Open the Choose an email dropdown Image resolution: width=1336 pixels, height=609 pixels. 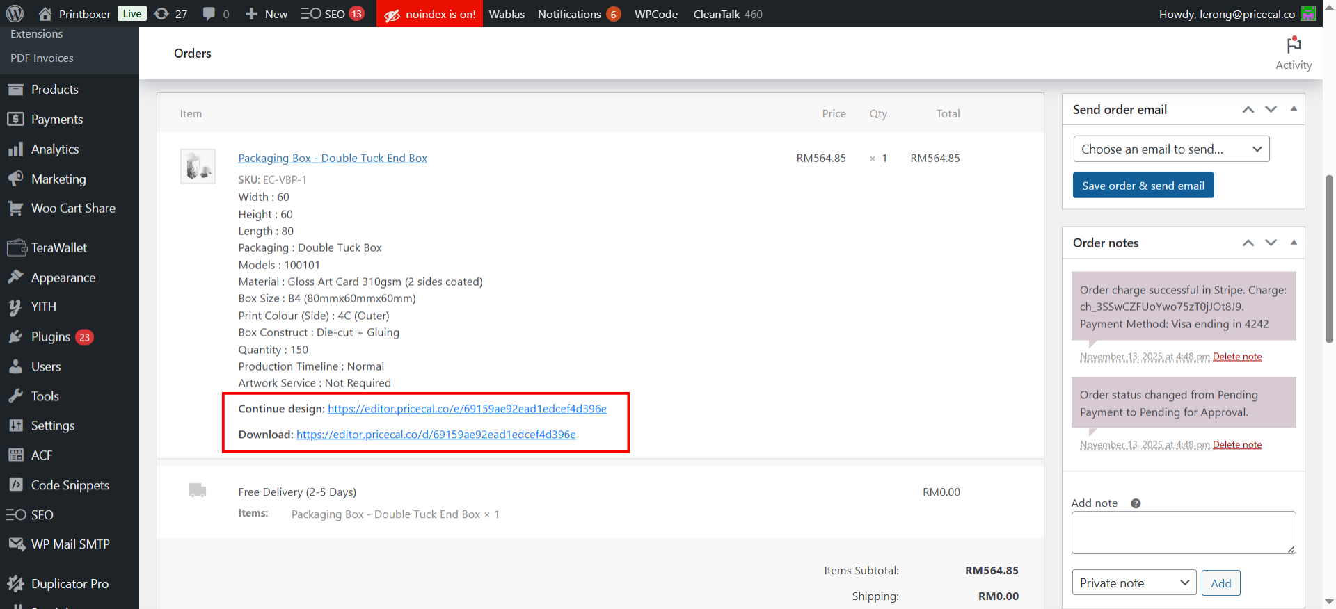[1171, 149]
